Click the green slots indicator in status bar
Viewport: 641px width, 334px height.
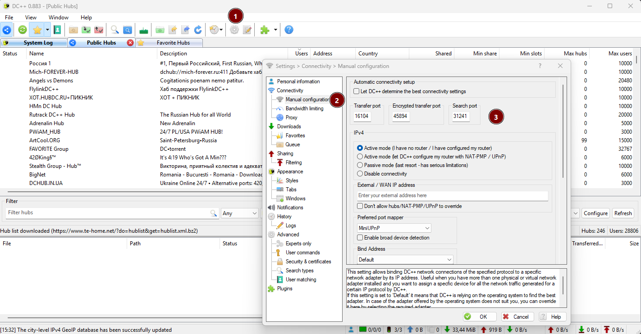(363, 330)
